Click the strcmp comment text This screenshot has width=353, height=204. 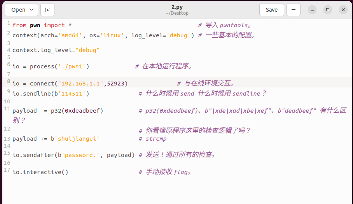tap(156, 139)
